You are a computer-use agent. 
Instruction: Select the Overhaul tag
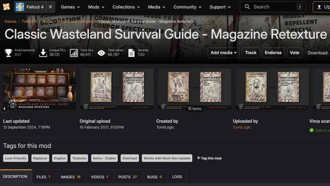click(x=130, y=158)
